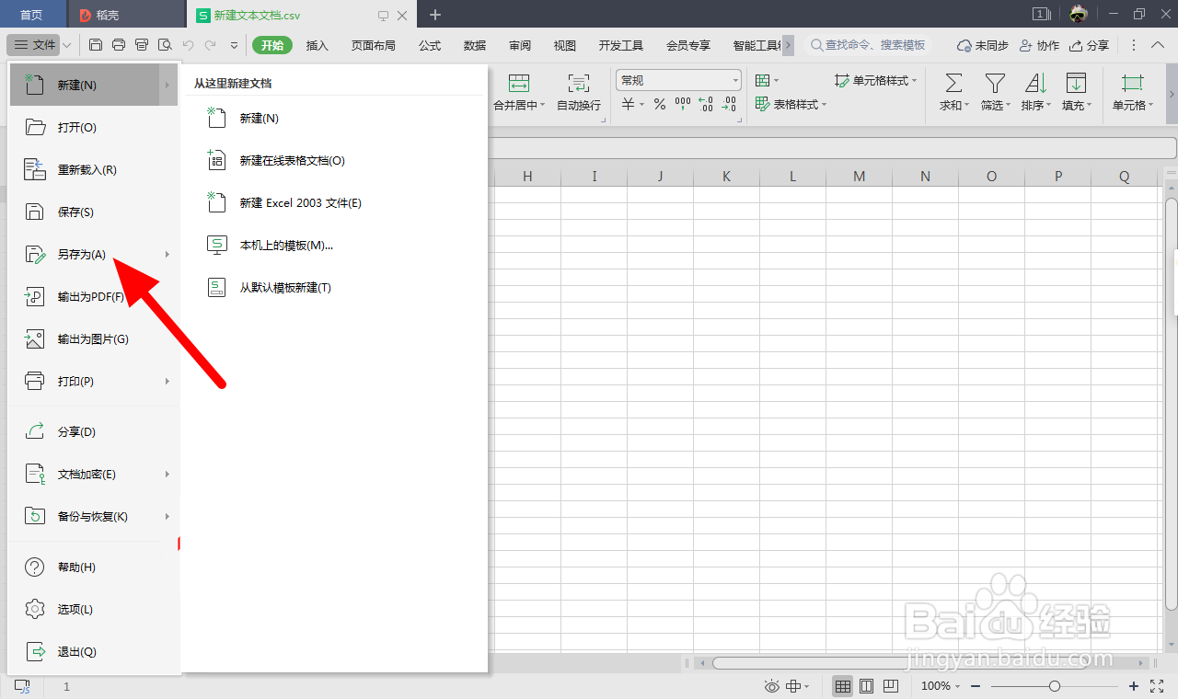Click the Merge and Center (合并居中) icon
Image resolution: width=1178 pixels, height=699 pixels.
519,84
